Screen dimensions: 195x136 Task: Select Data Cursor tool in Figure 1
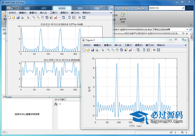coord(51,17)
